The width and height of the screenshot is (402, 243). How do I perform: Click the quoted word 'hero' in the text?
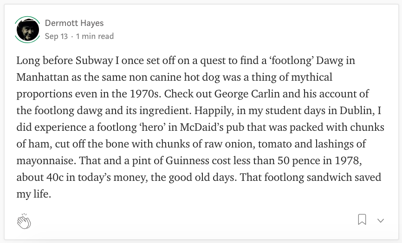pyautogui.click(x=153, y=127)
